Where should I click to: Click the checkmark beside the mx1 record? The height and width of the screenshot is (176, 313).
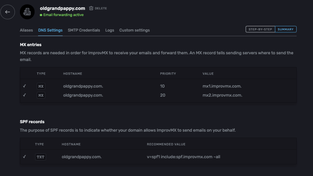(24, 86)
